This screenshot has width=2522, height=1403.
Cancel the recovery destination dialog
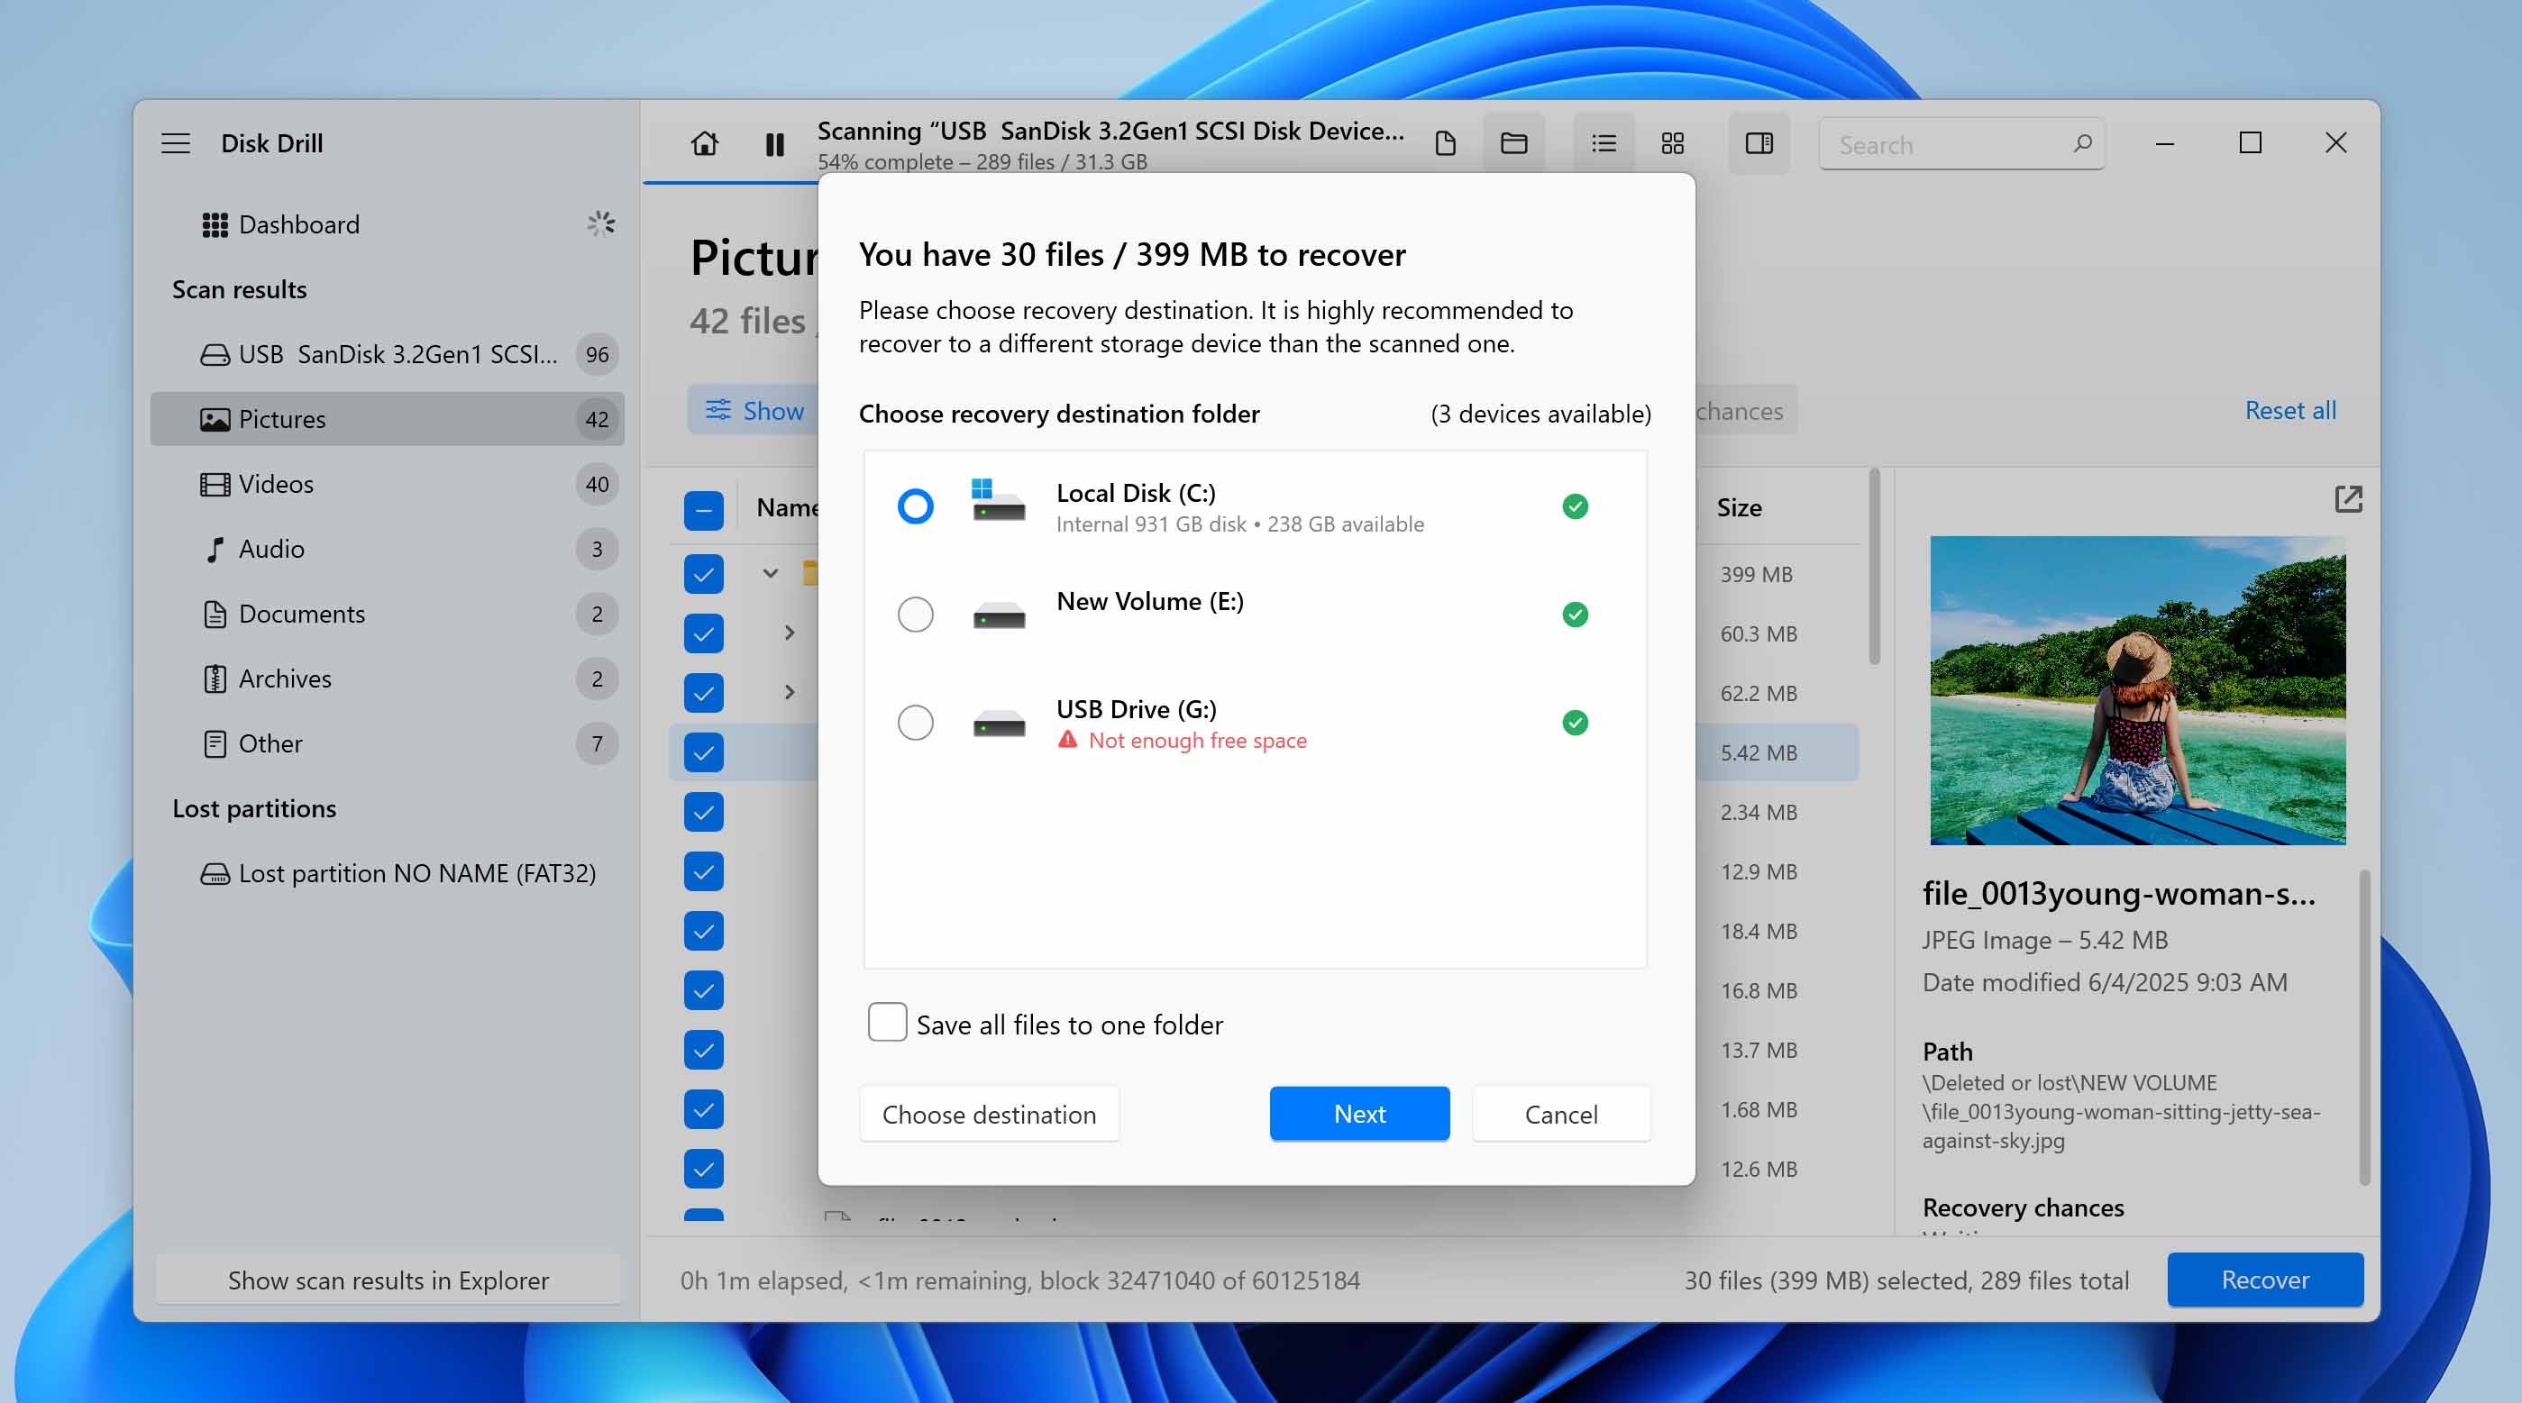(x=1560, y=1114)
